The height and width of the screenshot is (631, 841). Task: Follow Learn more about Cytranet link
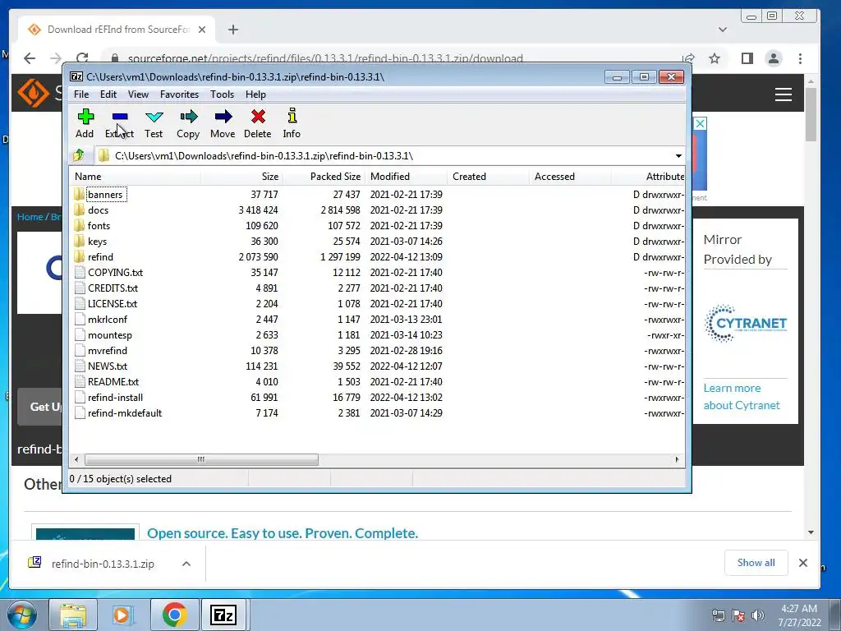[x=742, y=397]
